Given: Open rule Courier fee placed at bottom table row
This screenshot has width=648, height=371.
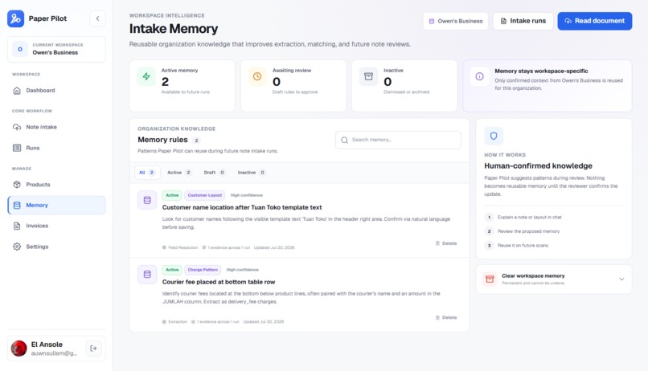Looking at the screenshot, I should [219, 282].
